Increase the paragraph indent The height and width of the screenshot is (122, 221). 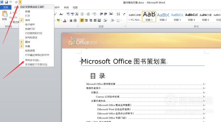pyautogui.click(x=105, y=14)
